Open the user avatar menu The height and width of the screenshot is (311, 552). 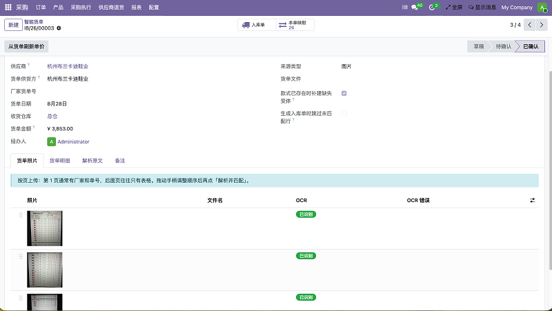542,8
